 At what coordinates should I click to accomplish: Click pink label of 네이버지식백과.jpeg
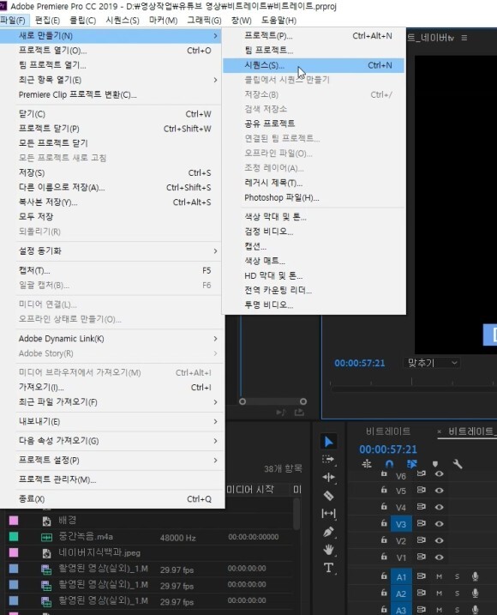14,552
